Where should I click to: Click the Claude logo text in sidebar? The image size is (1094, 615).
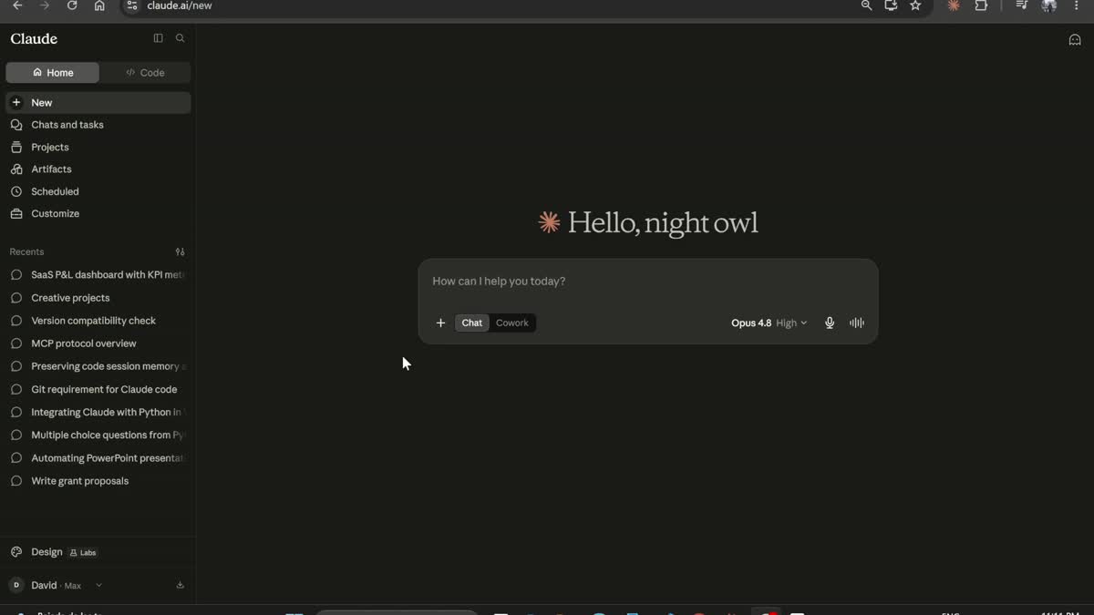34,39
